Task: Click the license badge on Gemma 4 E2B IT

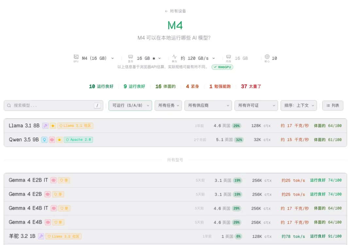Action: 64,180
